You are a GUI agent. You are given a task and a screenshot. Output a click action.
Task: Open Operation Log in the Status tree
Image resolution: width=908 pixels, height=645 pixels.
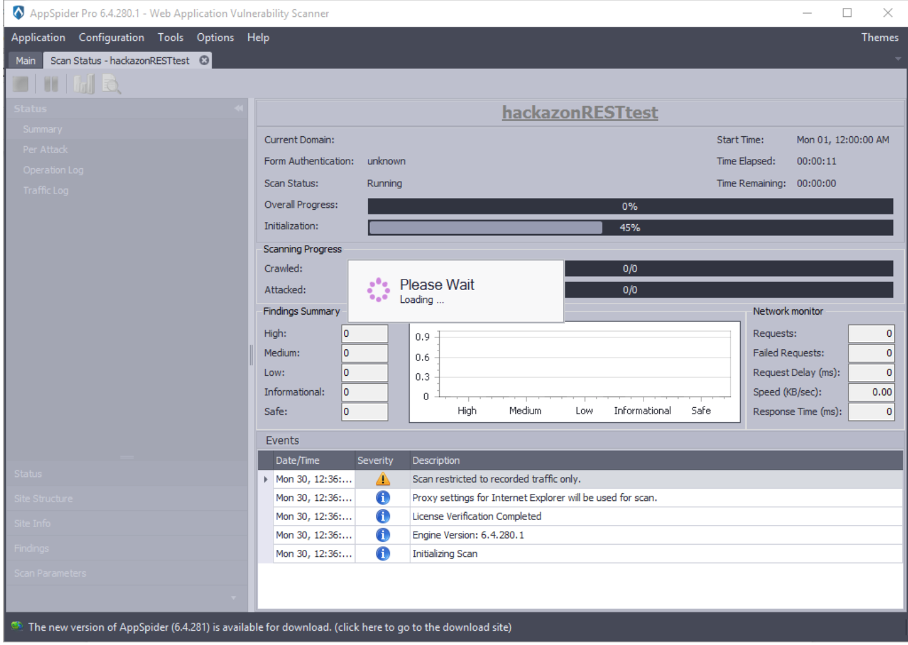[53, 171]
